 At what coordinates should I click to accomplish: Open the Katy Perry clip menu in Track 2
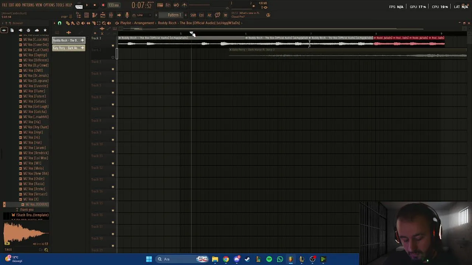(231, 50)
